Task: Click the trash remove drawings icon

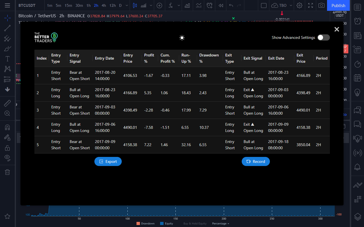Action: tap(7, 172)
